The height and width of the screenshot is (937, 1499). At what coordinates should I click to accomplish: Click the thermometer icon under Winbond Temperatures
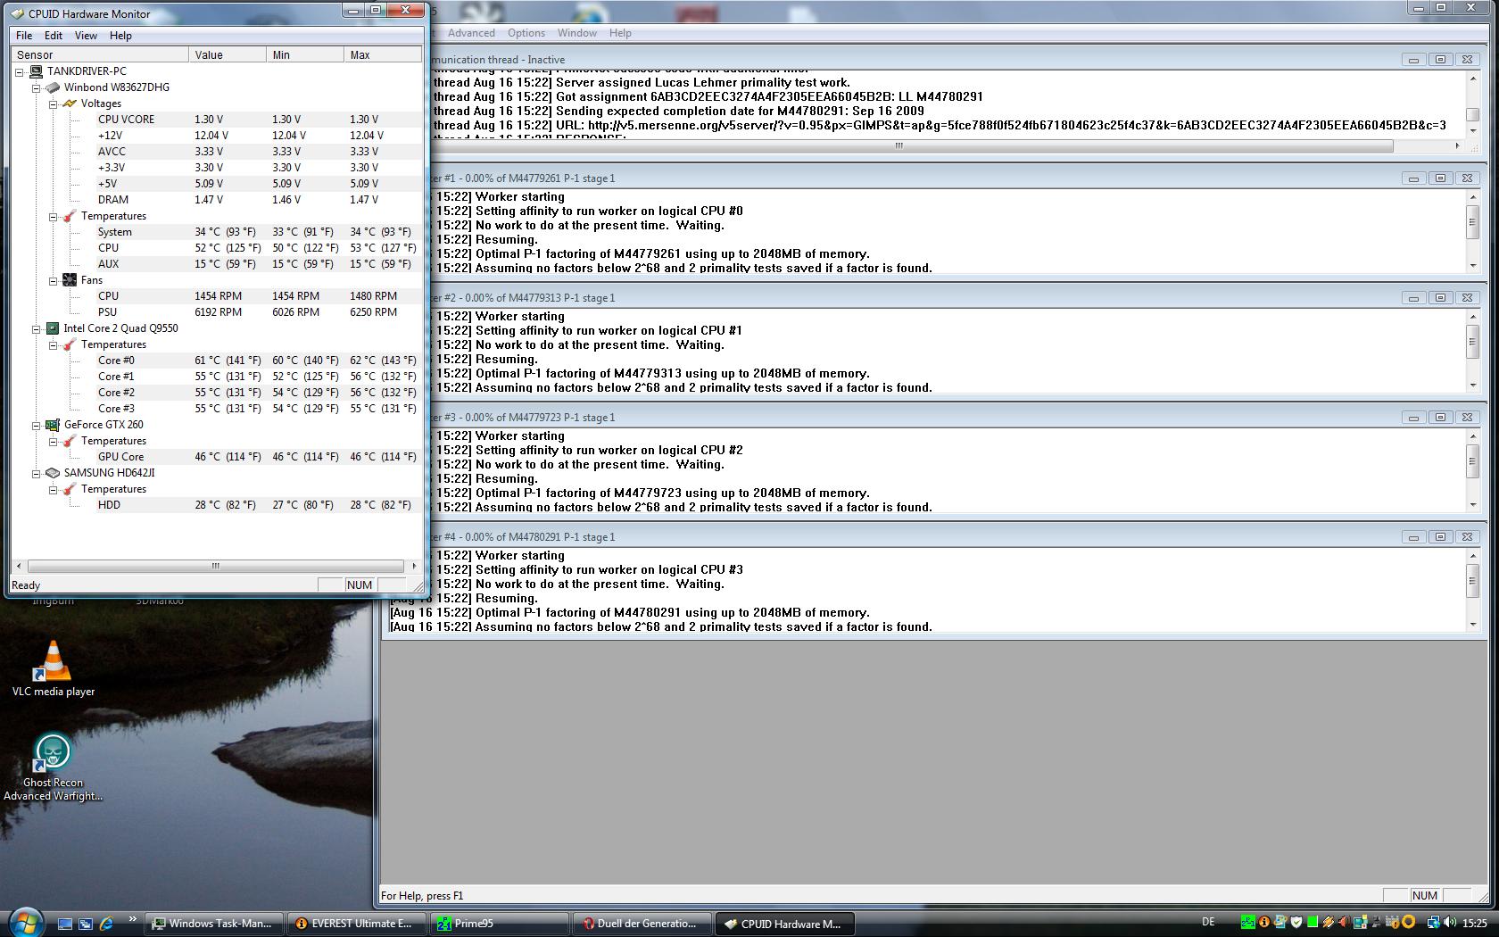pyautogui.click(x=70, y=216)
